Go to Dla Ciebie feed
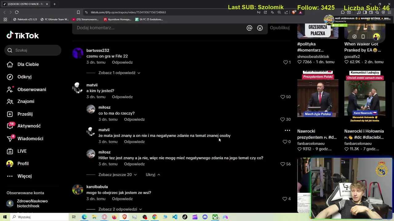 28,64
